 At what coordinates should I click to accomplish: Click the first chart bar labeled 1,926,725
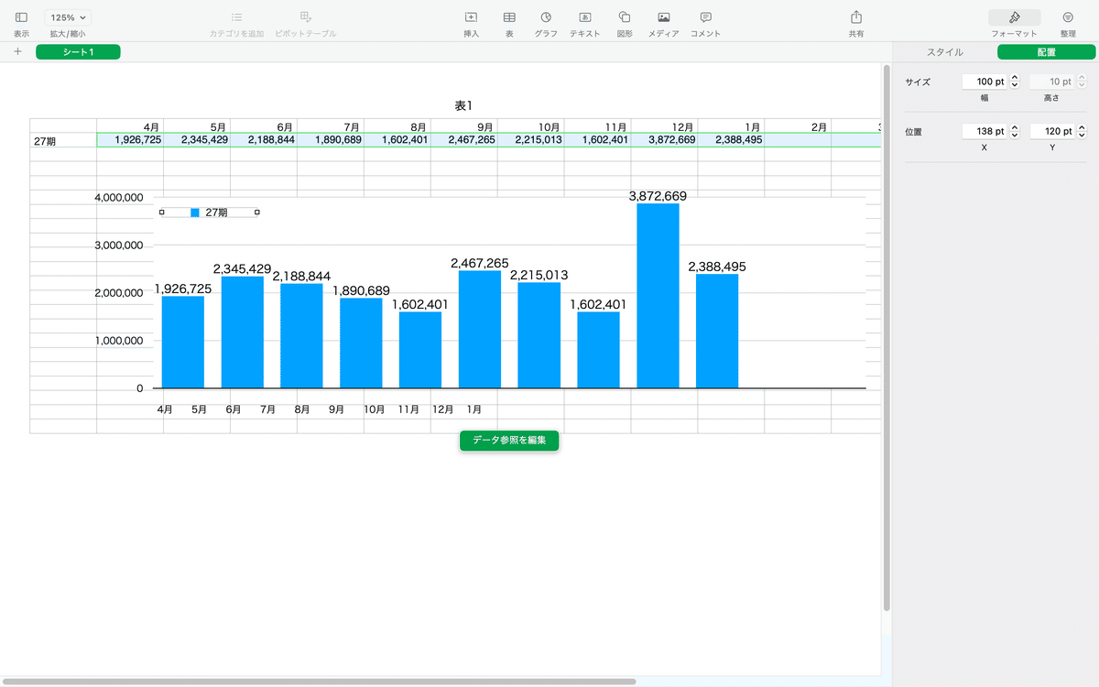coord(183,342)
